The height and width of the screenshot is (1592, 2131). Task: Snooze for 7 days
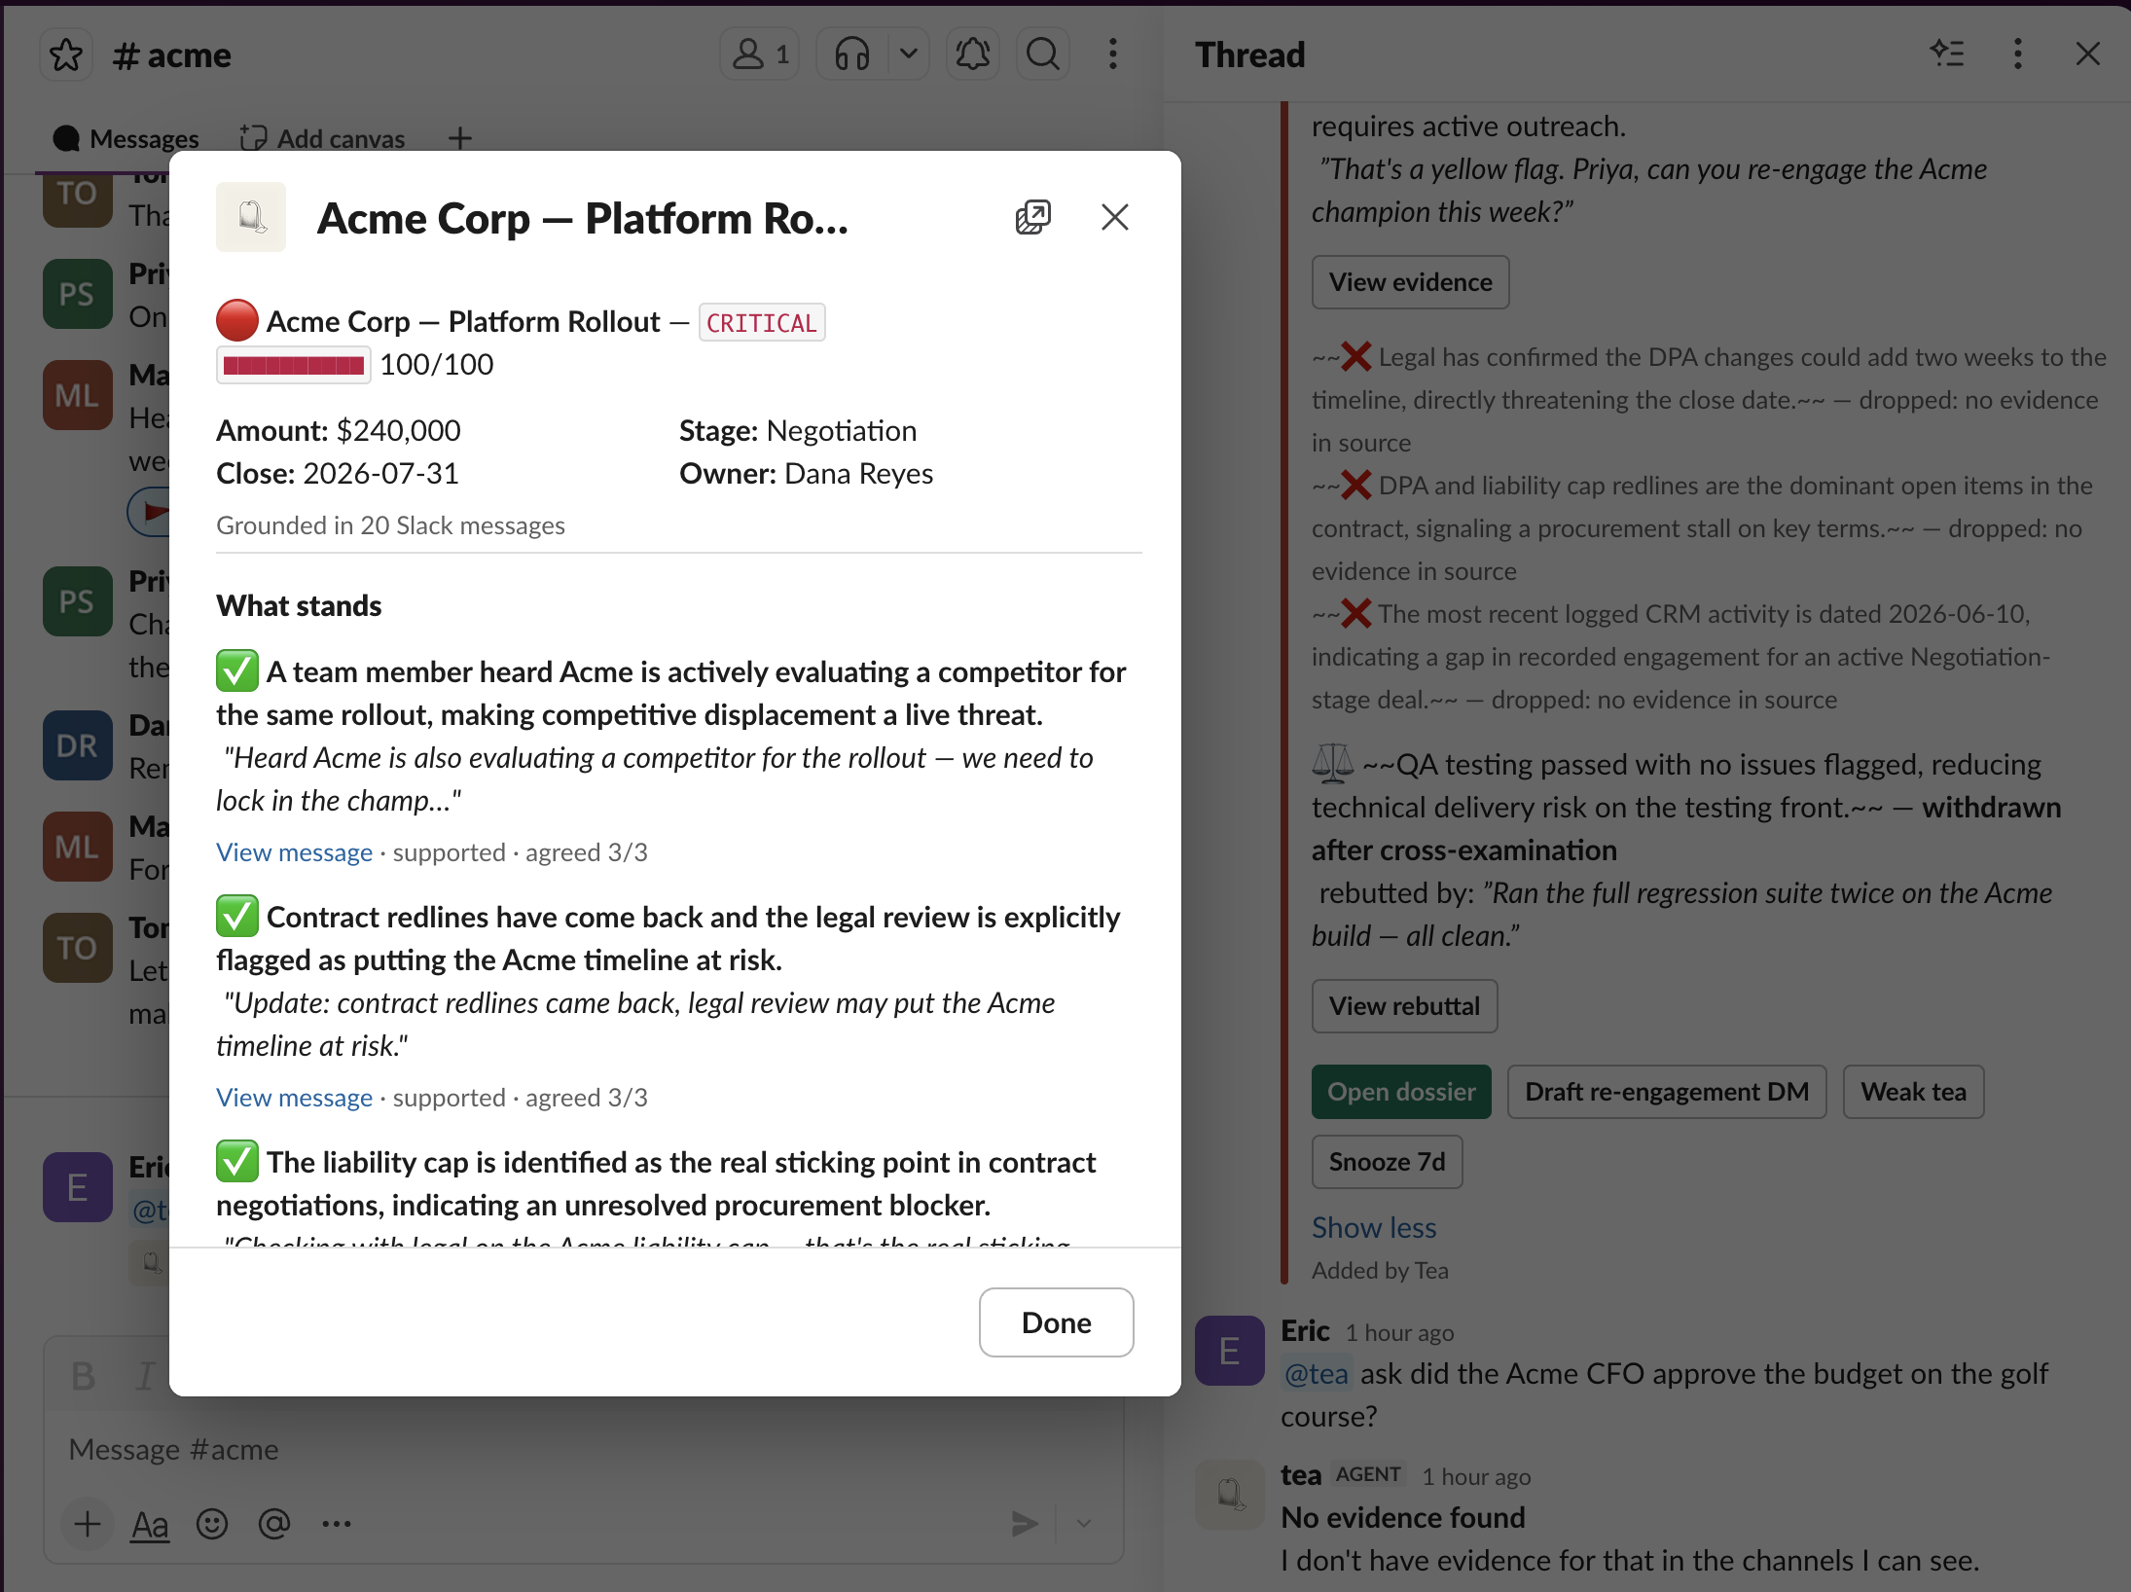tap(1388, 1162)
